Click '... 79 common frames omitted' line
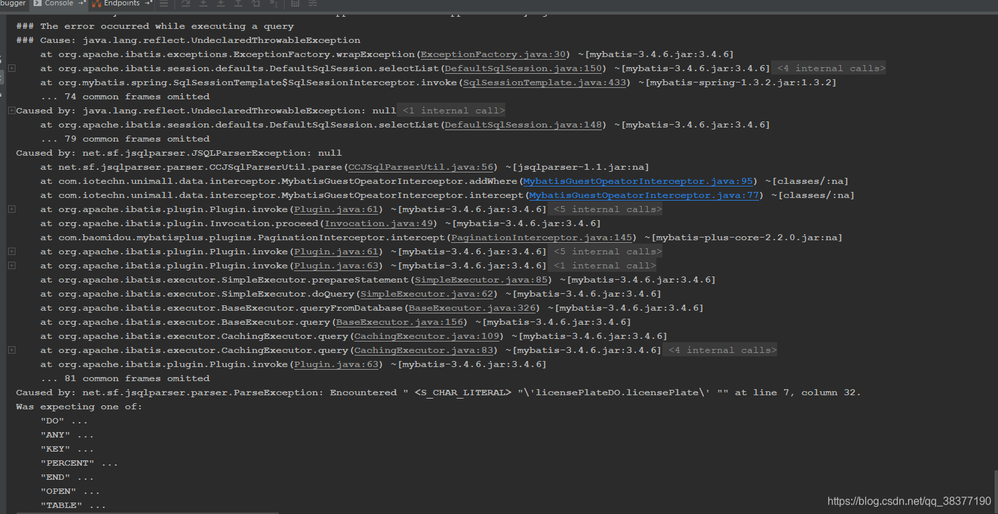Screen dimensions: 998x514 (125, 139)
